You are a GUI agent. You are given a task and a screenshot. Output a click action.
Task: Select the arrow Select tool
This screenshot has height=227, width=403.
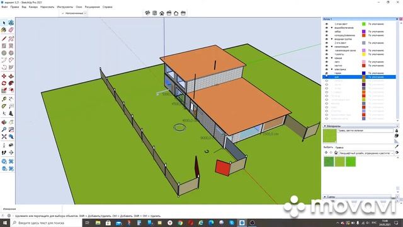coord(4,23)
